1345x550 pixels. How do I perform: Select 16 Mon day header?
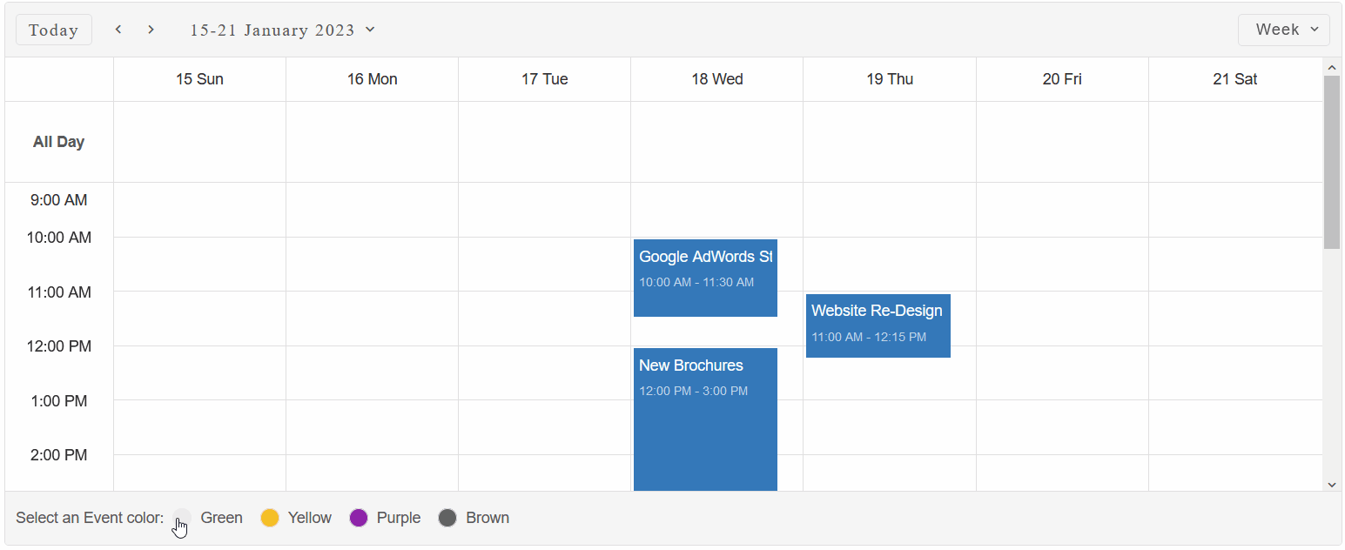(372, 79)
